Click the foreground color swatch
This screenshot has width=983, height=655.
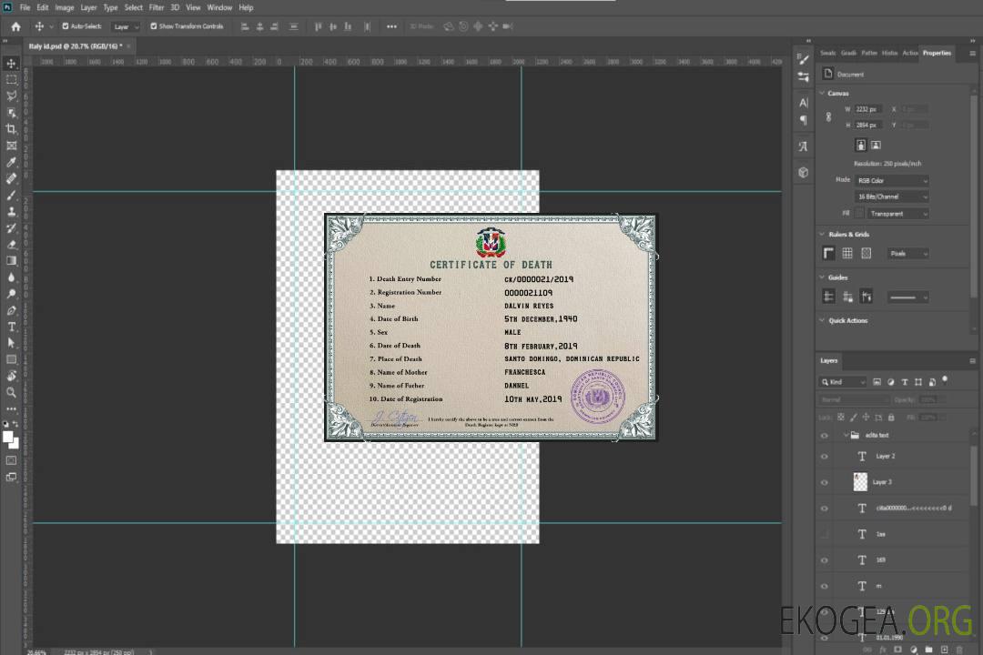tap(8, 437)
